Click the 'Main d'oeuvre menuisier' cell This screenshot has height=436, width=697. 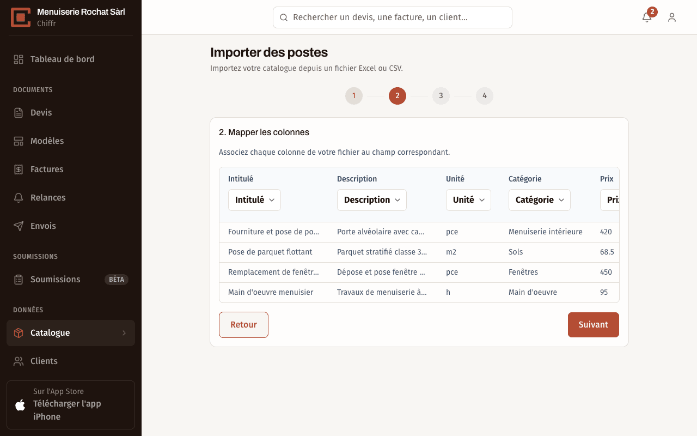(274, 293)
